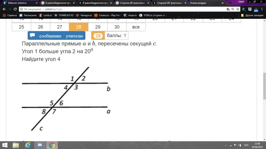Click the SWAP button in title bar
The height and width of the screenshot is (149, 266).
(x=241, y=2)
